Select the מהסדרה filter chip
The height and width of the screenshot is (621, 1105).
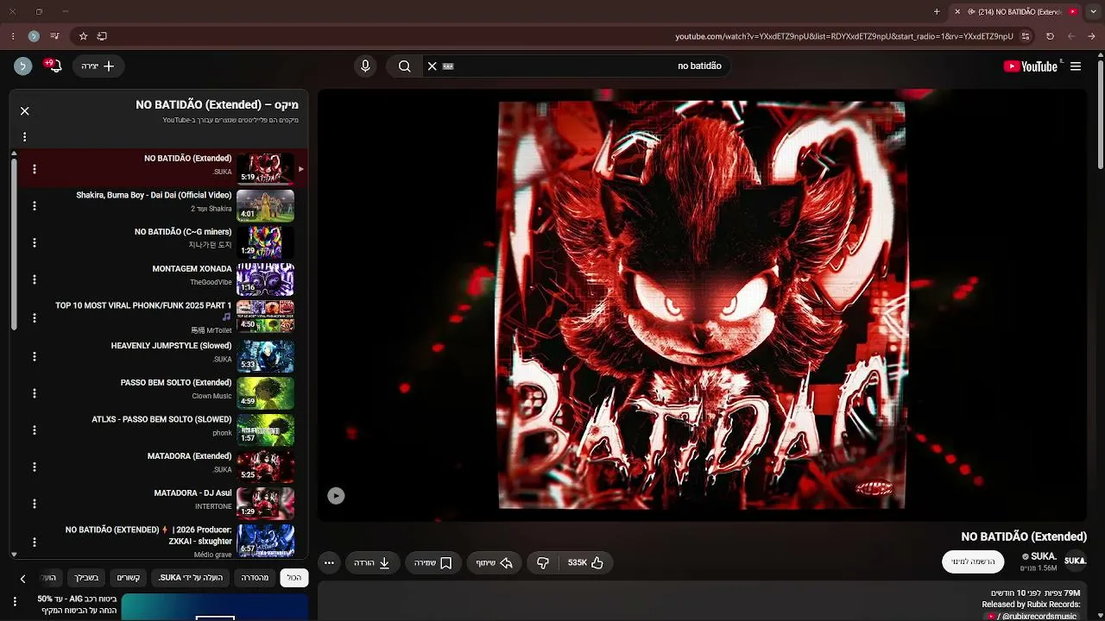click(255, 578)
